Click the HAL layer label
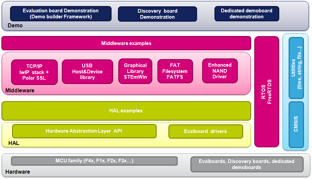Viewport: 312px width, 179px height. [14, 143]
